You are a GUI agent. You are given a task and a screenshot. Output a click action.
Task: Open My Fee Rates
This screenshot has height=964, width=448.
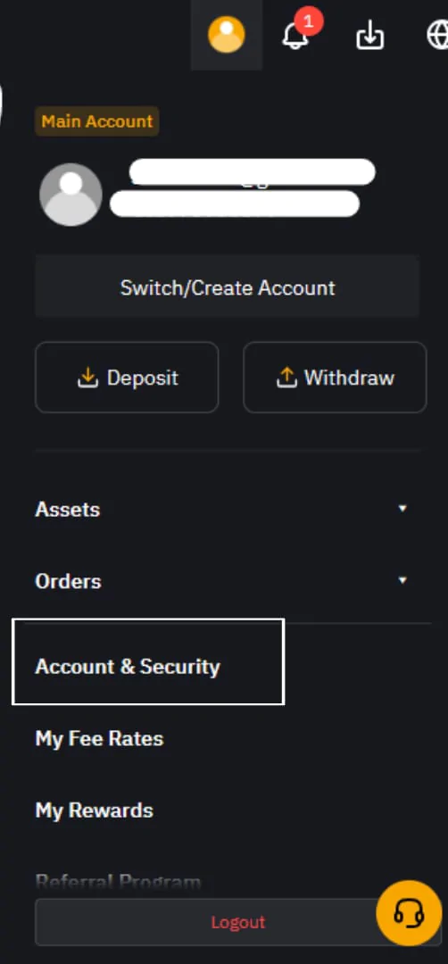100,738
